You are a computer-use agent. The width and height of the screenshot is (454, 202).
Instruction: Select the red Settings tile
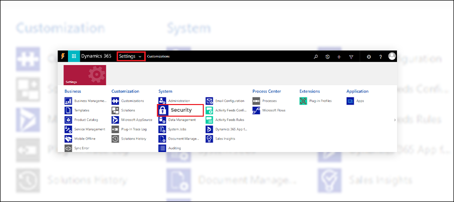85,75
